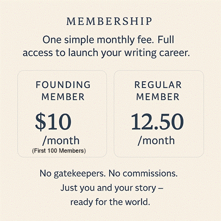221x221 pixels.
Task: Click the $10 price
Action: [x=53, y=122]
